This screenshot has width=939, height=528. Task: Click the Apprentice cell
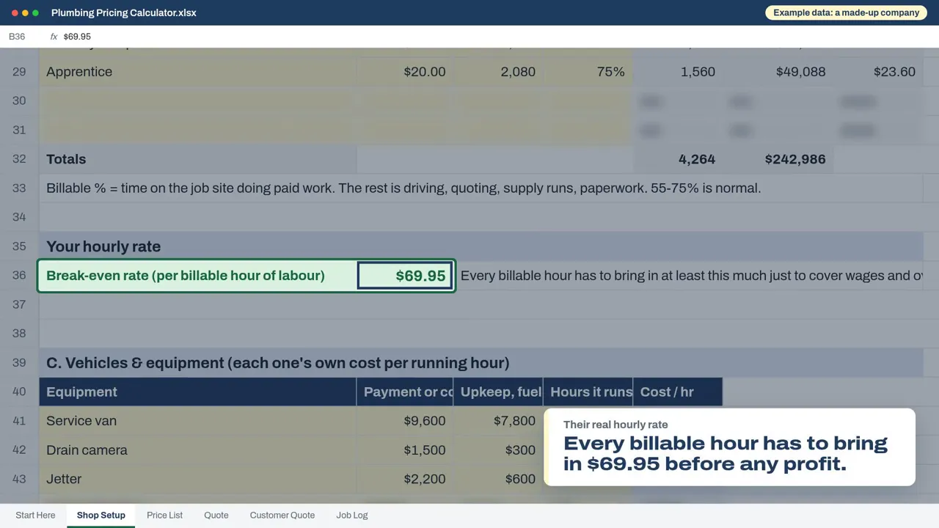[198, 72]
